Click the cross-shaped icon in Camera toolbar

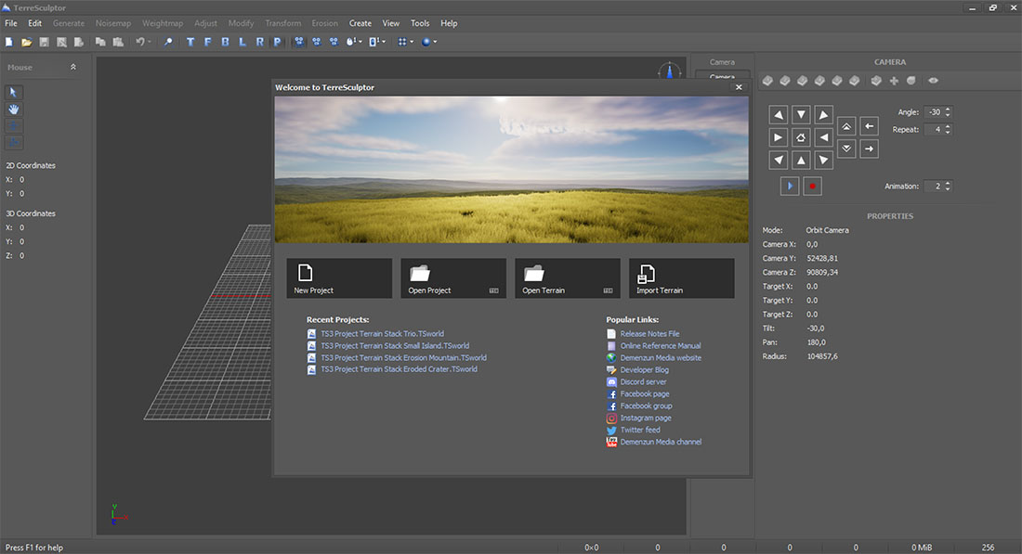(894, 81)
